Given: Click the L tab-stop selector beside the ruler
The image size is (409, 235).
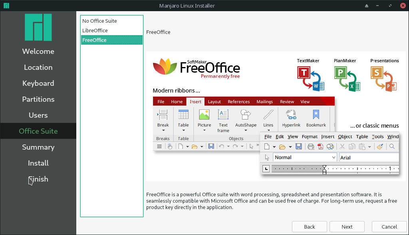Looking at the screenshot, I should pyautogui.click(x=266, y=169).
